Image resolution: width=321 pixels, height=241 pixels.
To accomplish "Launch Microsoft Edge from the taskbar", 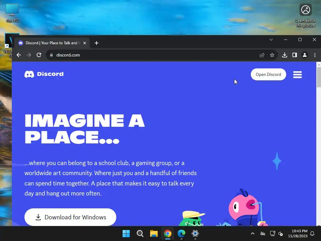I will point(182,233).
